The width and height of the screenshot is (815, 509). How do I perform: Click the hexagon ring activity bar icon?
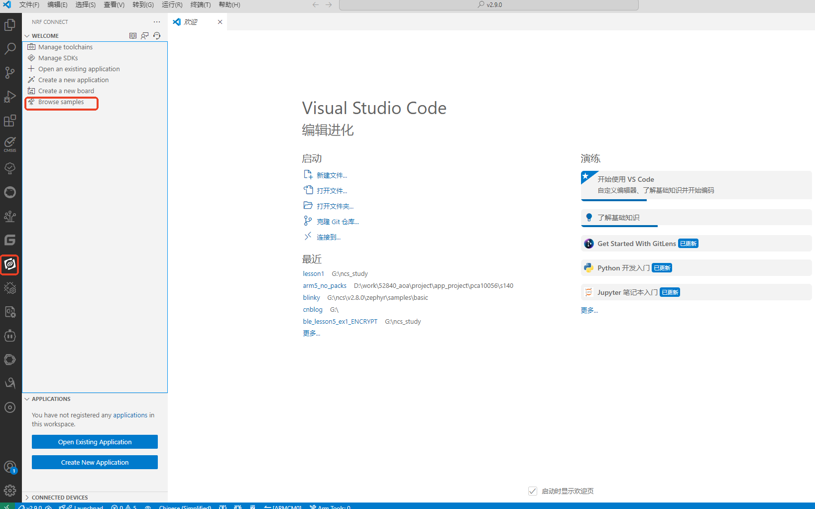coord(10,360)
